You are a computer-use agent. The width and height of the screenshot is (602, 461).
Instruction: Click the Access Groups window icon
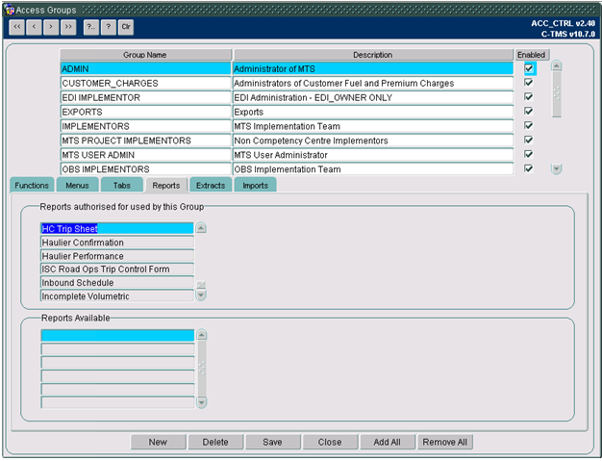[10, 10]
